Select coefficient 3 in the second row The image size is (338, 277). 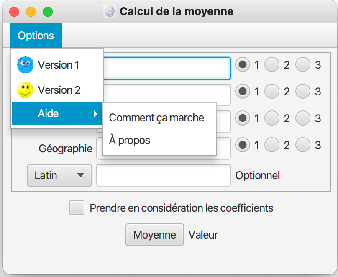pos(303,91)
